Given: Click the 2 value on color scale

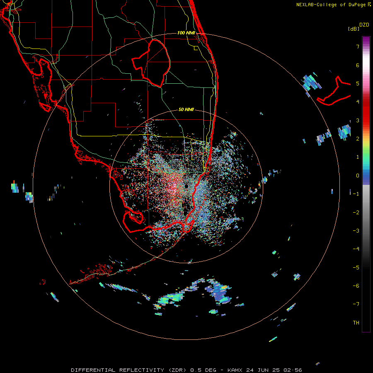Looking at the screenshot, I should [358, 139].
